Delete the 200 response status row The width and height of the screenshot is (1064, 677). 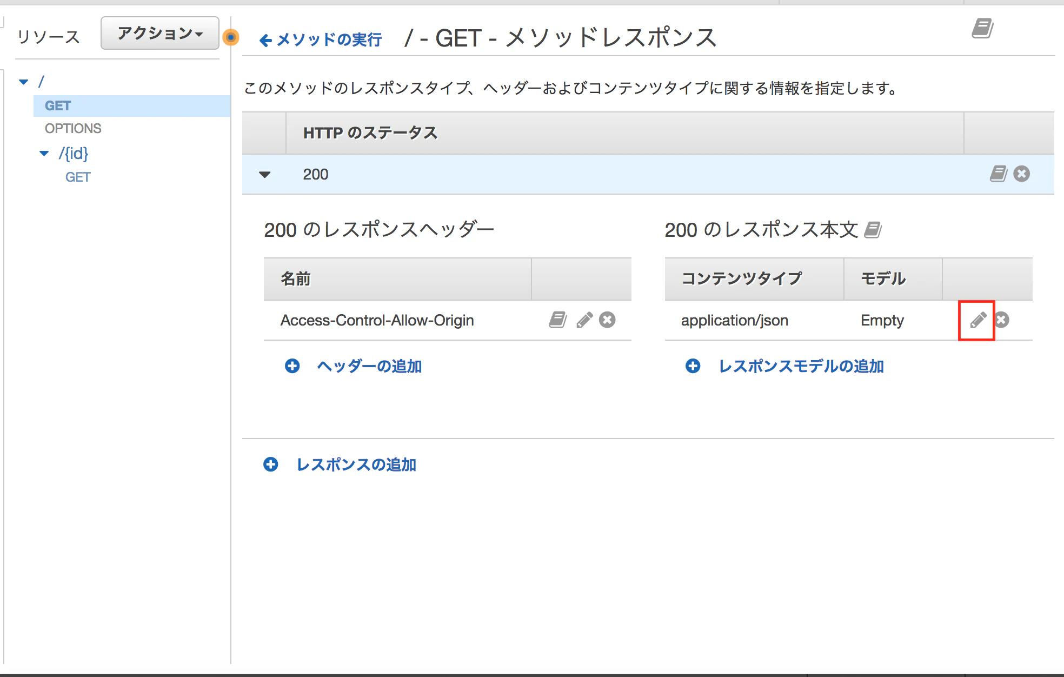tap(1021, 174)
